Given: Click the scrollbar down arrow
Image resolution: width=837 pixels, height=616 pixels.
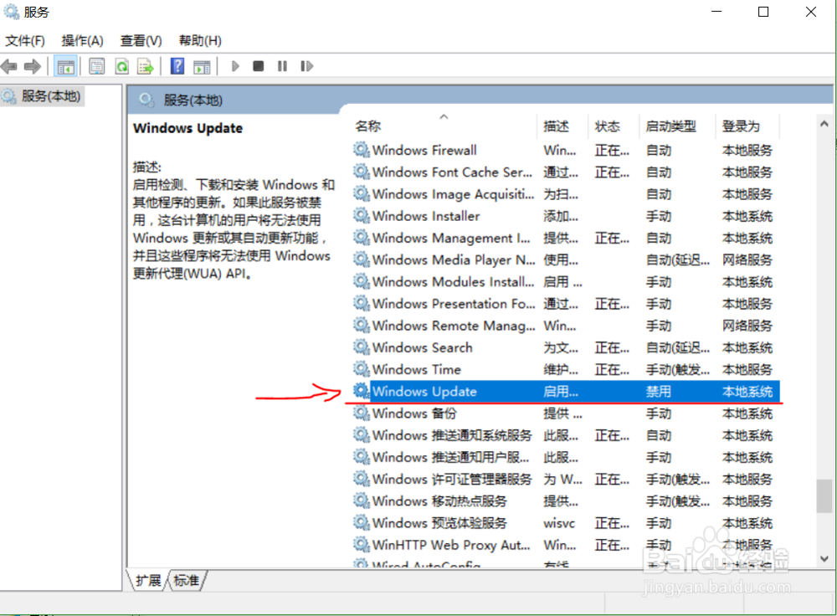Looking at the screenshot, I should tap(824, 558).
